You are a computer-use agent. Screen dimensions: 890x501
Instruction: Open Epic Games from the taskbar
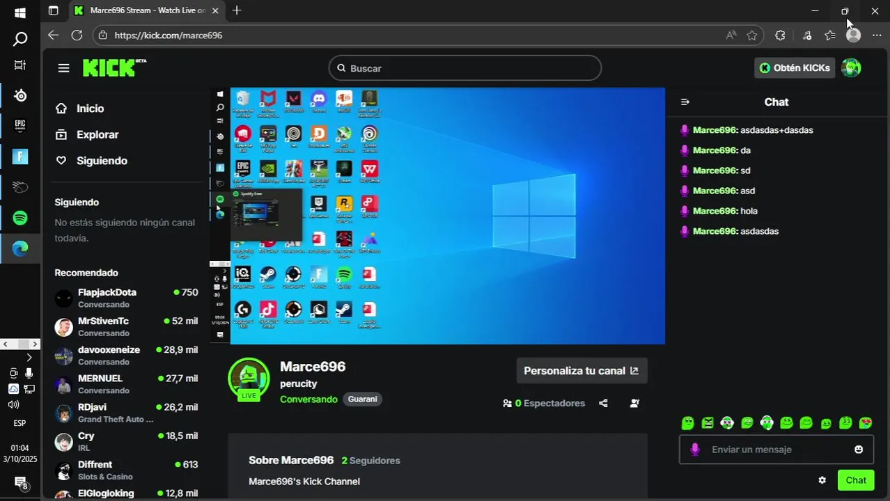20,126
